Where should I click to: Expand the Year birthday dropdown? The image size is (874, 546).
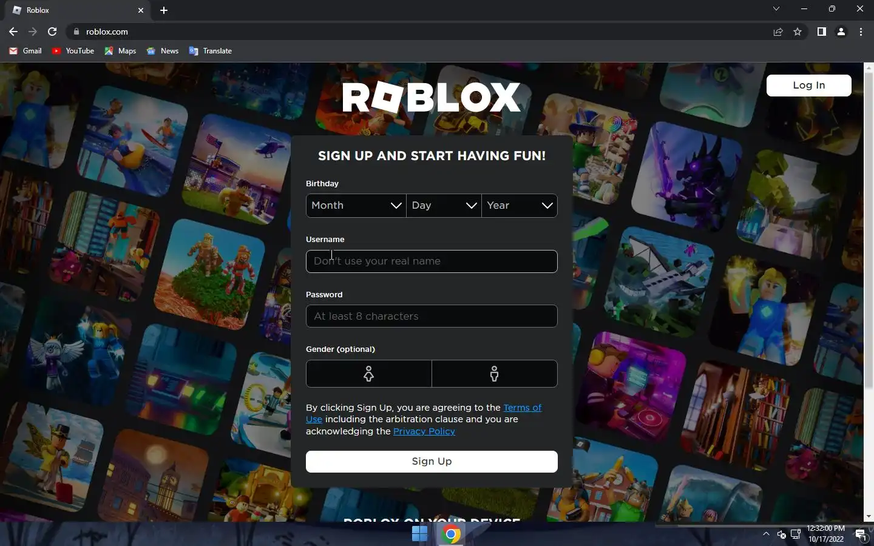520,206
